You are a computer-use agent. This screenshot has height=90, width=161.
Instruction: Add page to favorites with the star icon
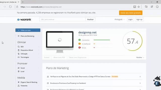(x=139, y=7)
